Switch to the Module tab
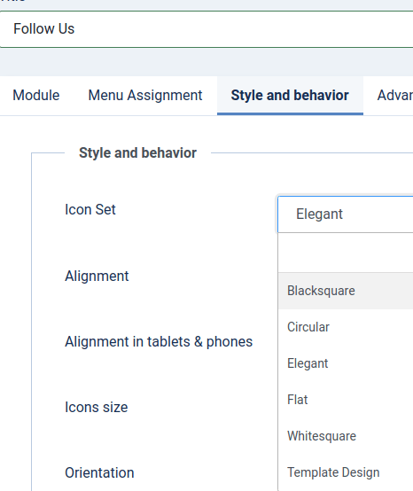Viewport: 413px width, 491px height. point(36,96)
